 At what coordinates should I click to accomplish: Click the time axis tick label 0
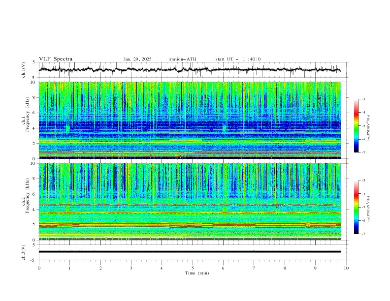(x=39, y=268)
